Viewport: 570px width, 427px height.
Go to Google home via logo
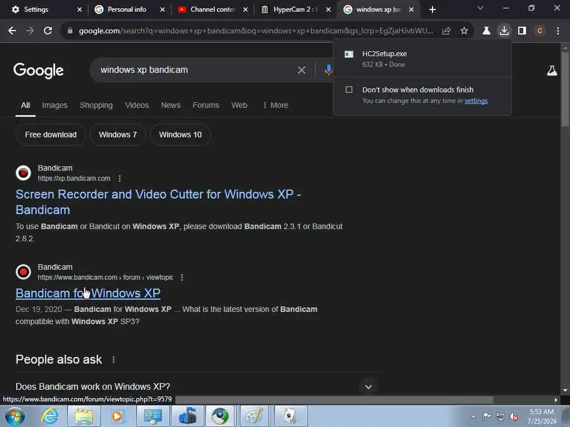(x=38, y=71)
